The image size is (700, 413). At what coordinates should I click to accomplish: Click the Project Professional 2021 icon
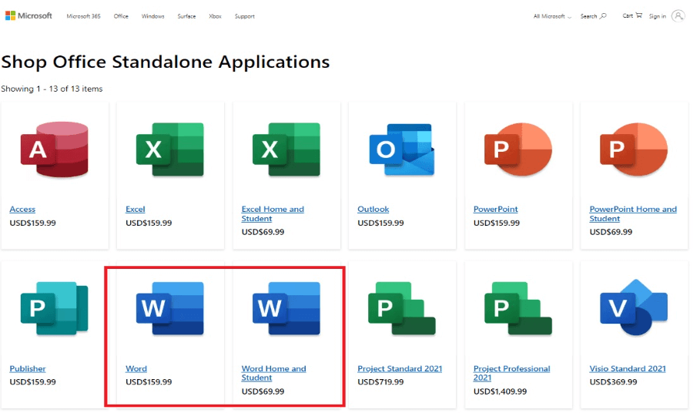pyautogui.click(x=517, y=308)
